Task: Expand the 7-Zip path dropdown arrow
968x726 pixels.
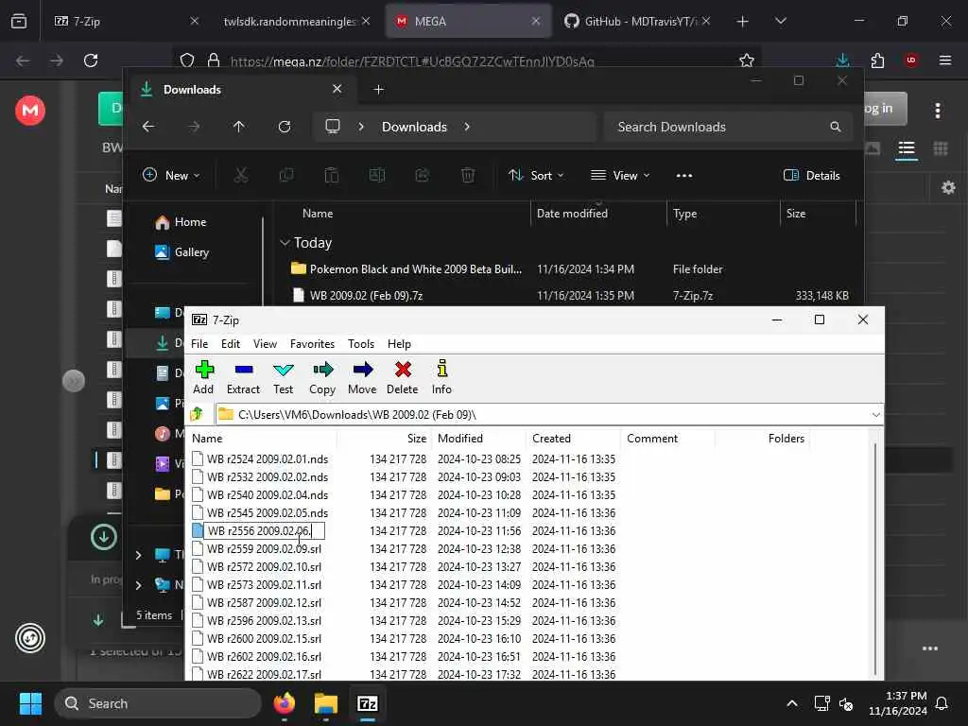Action: point(875,414)
